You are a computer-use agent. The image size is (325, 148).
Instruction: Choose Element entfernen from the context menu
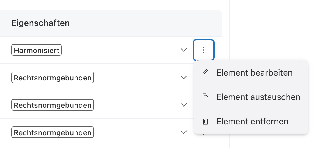click(x=252, y=122)
